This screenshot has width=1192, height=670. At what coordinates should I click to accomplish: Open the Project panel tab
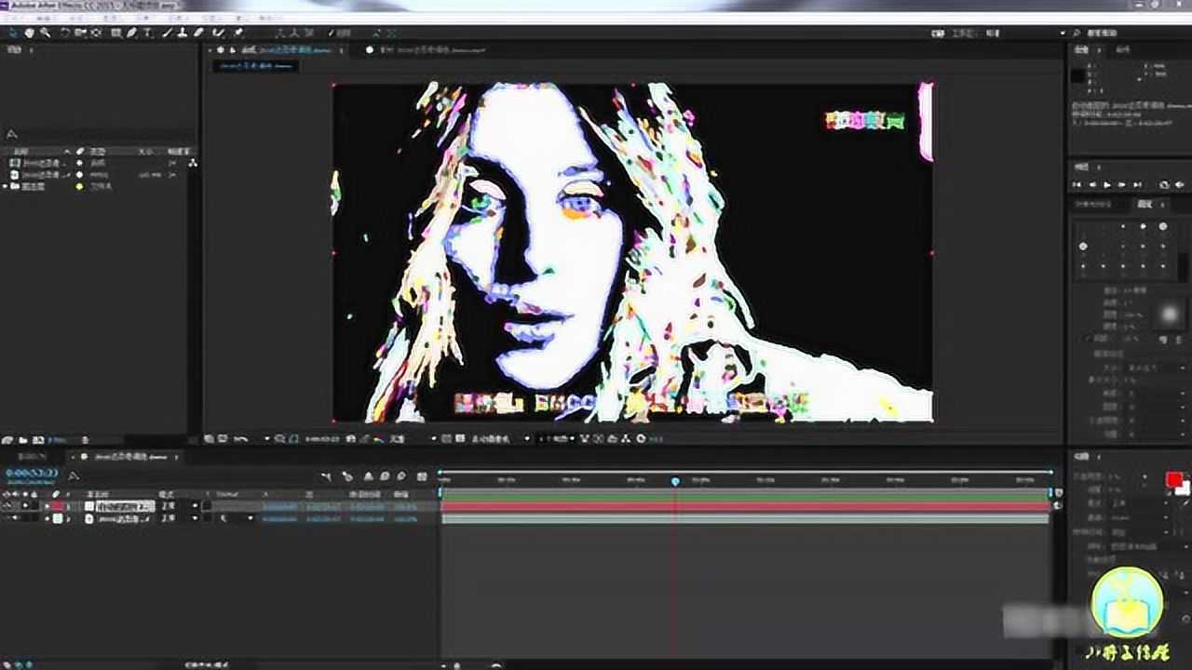[13, 49]
